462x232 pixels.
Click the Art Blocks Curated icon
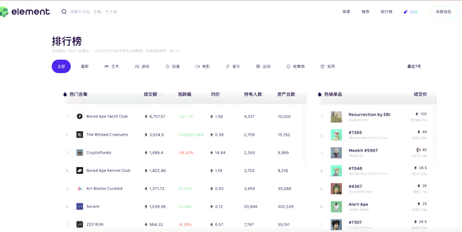[80, 188]
